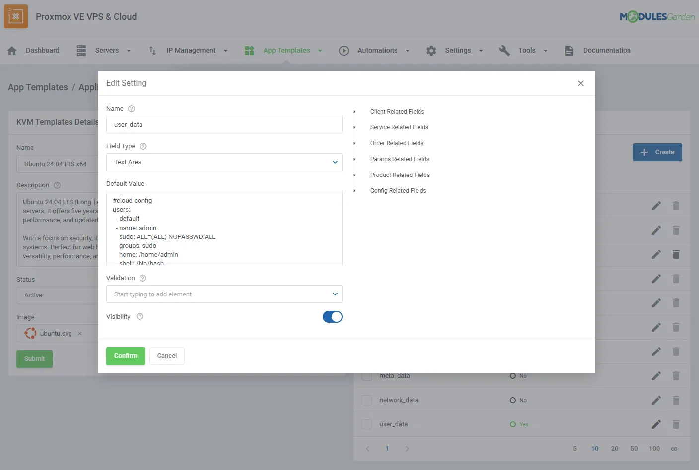
Task: Click the help icon beside Field Type
Action: (x=143, y=146)
